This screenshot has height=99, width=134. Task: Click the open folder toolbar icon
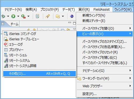pos(58,16)
